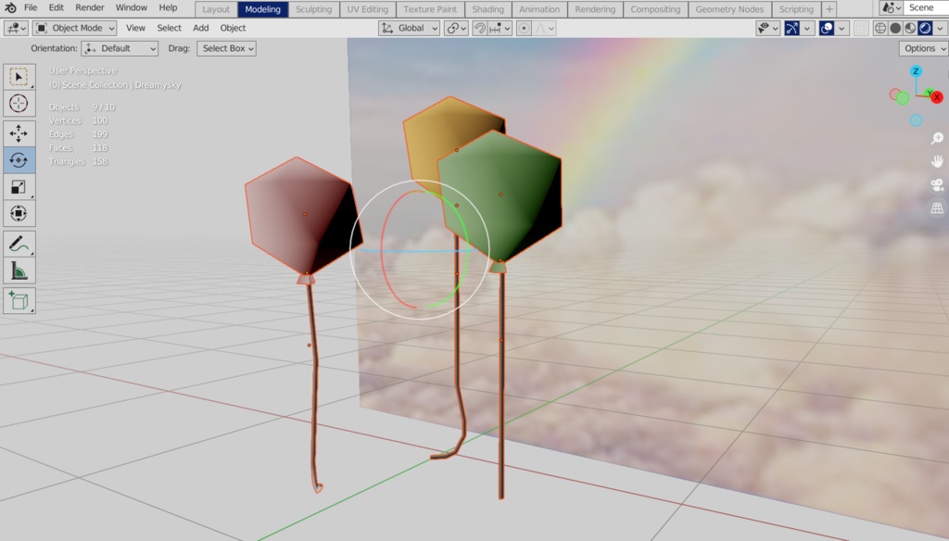
Task: Switch to Texture Paint workspace tab
Action: tap(430, 9)
